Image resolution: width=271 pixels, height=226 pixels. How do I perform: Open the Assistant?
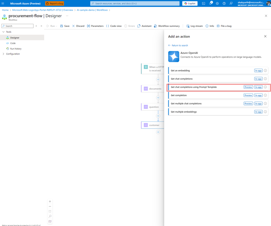tap(144, 26)
